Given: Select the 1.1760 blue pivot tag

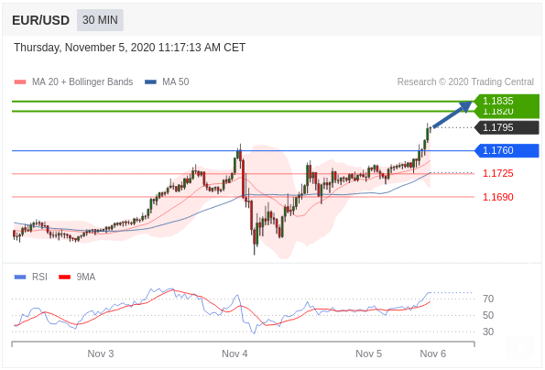Looking at the screenshot, I should (507, 150).
